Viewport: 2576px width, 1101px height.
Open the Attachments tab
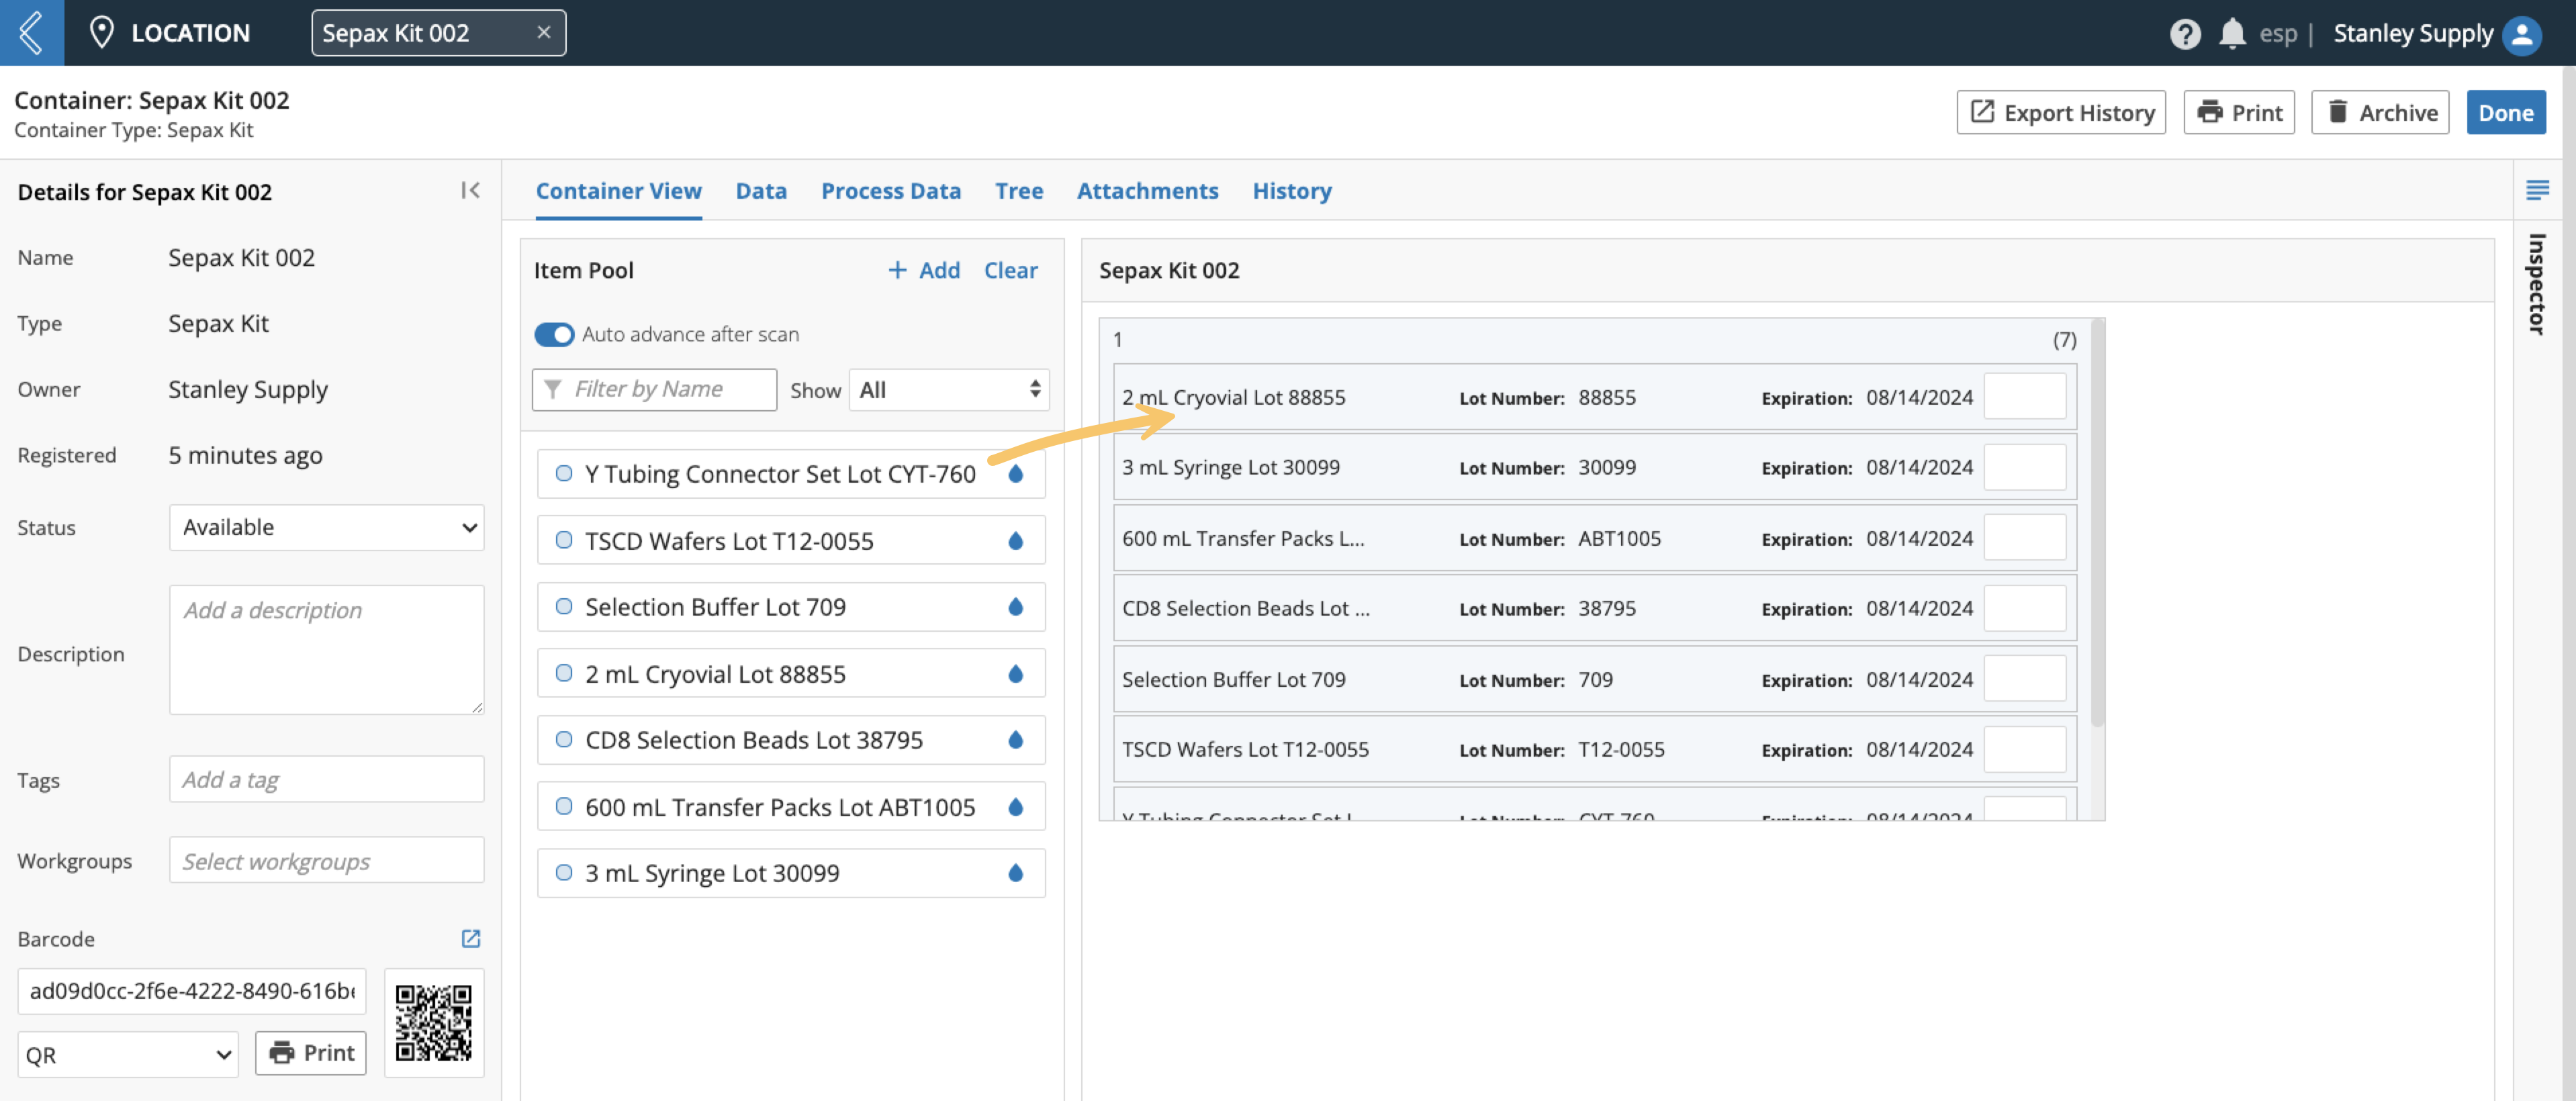point(1147,191)
